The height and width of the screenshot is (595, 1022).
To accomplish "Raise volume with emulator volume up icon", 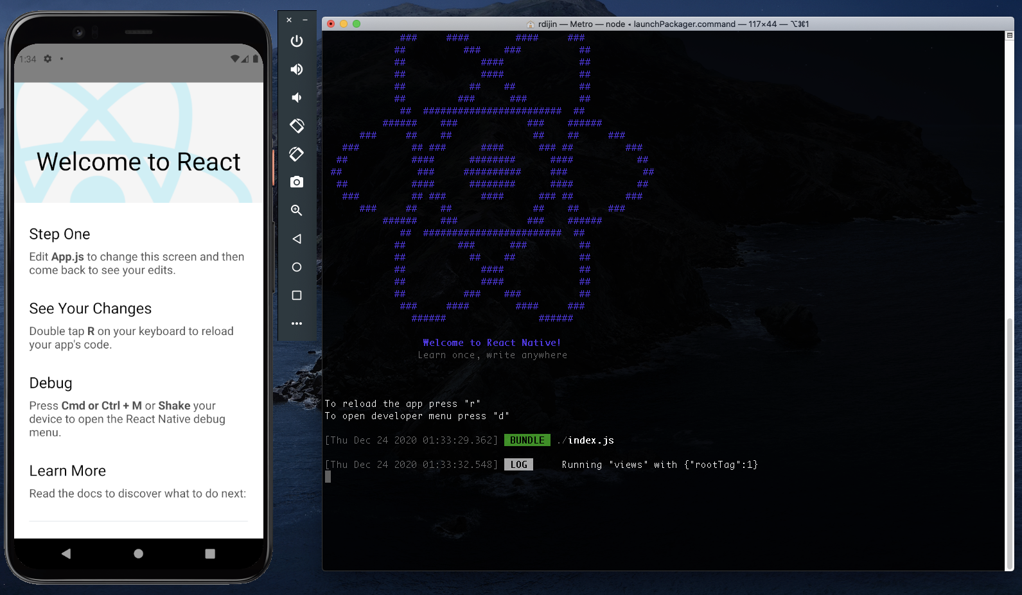I will [x=297, y=69].
